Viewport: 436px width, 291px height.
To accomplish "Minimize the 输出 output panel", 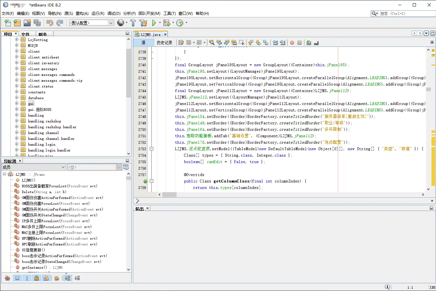I will (x=431, y=208).
